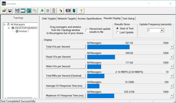Screen dimensions: 176x103
Task: Collapse the DESKTOP-QD4GR1 manager node
Action: tap(9, 28)
